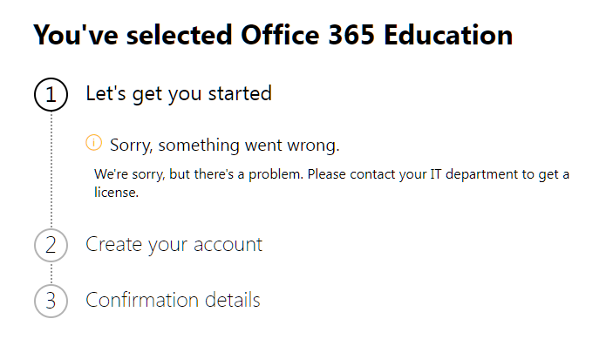Click the "Sorry, something went wrong." message

tap(225, 146)
